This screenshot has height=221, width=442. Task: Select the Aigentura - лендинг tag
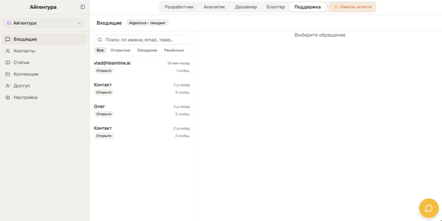148,23
